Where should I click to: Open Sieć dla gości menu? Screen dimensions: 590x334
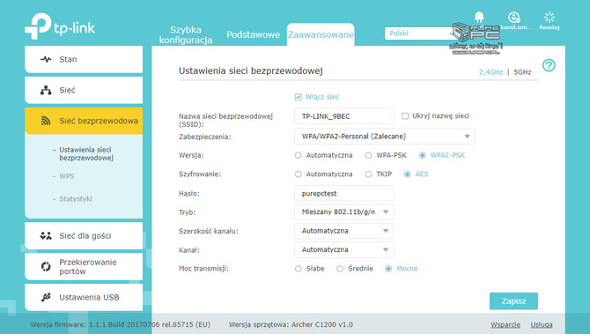tap(84, 235)
